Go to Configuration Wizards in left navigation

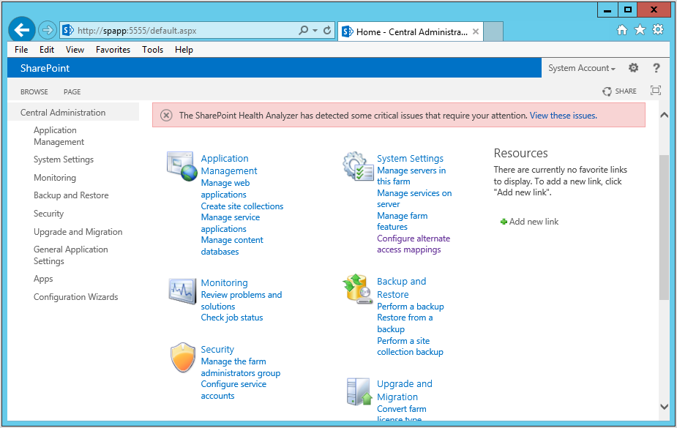pyautogui.click(x=75, y=297)
